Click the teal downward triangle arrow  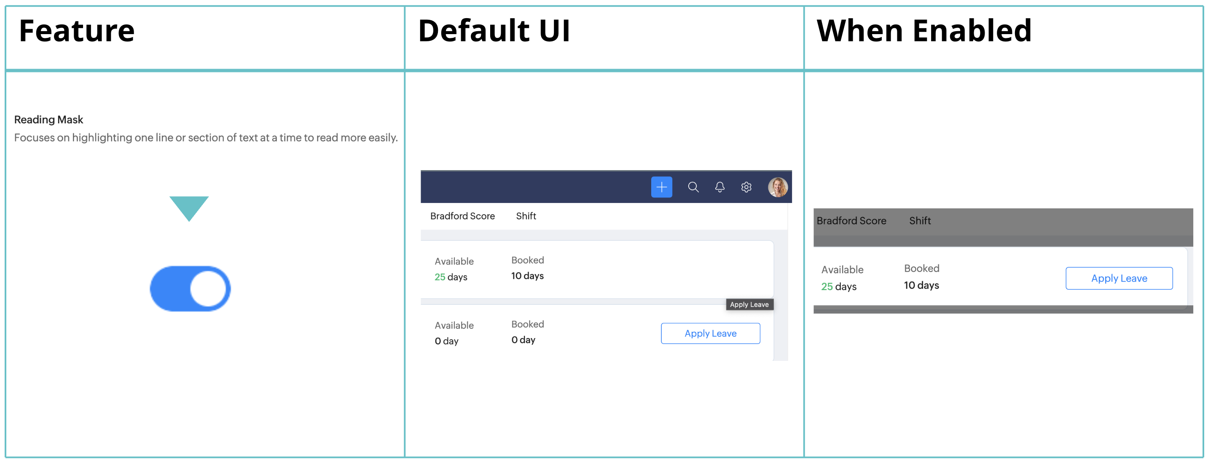(189, 208)
